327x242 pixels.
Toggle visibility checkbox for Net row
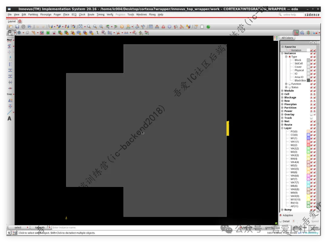[x=311, y=121]
